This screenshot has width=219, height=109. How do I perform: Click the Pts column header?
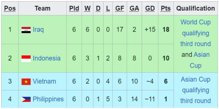click(165, 8)
